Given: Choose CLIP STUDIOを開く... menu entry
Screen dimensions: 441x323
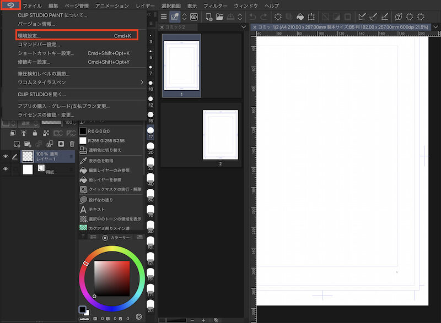Looking at the screenshot, I should (42, 94).
